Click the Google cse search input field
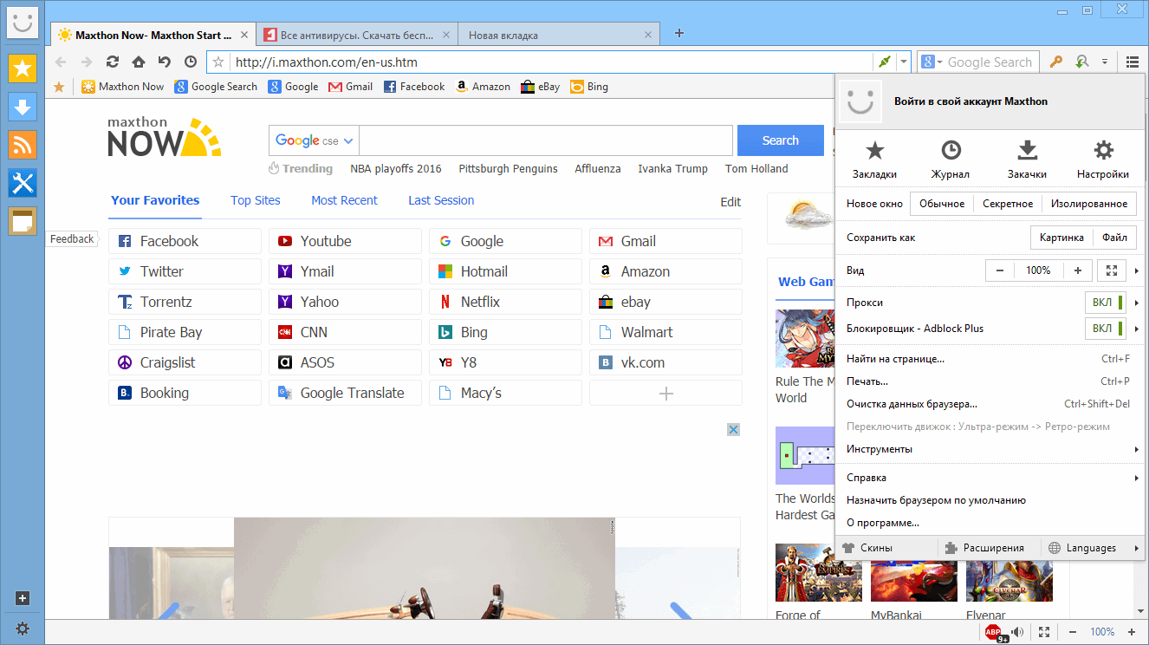This screenshot has height=645, width=1149. tap(546, 140)
